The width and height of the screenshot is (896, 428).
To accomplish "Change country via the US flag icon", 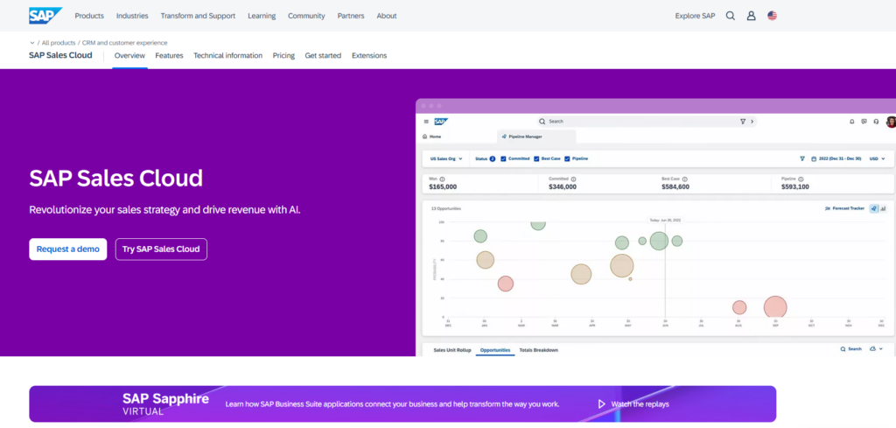I will (x=772, y=16).
